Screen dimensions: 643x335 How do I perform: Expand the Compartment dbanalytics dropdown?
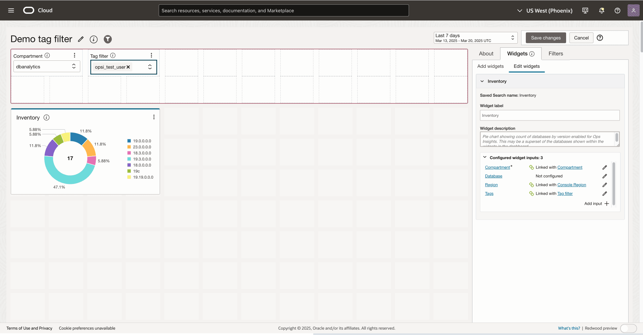click(74, 66)
